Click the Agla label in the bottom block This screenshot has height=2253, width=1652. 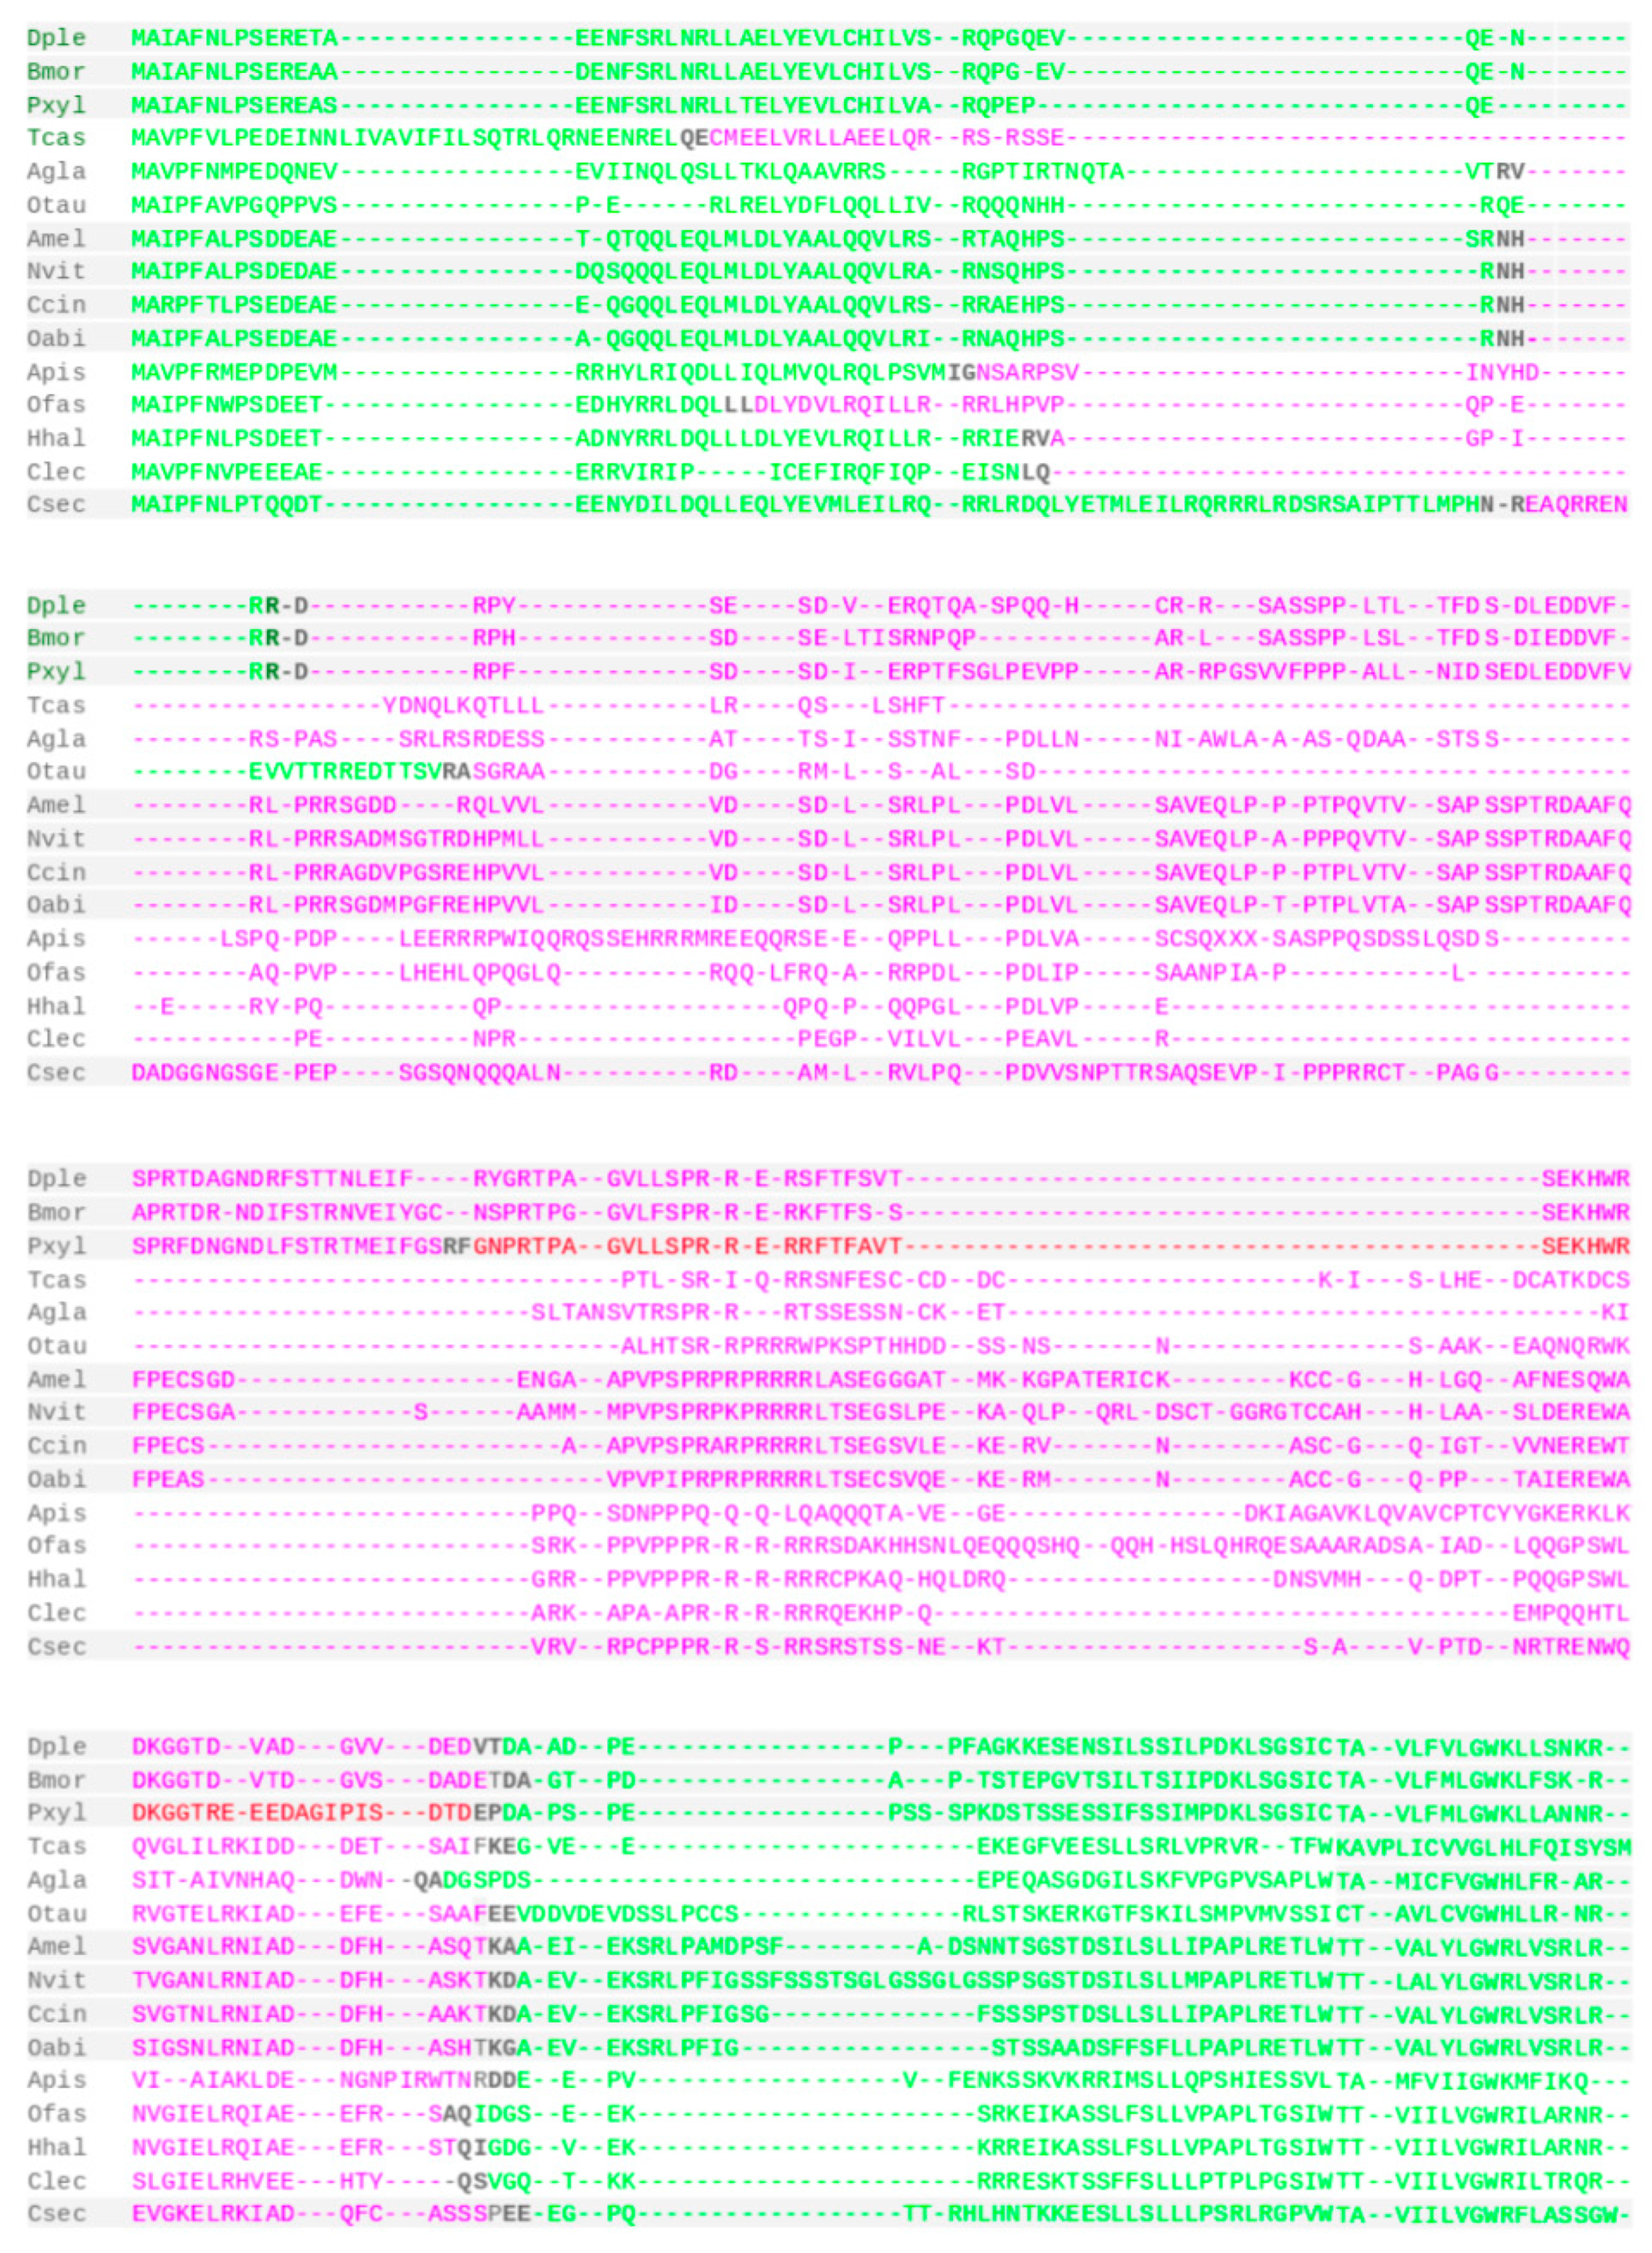(x=56, y=1880)
